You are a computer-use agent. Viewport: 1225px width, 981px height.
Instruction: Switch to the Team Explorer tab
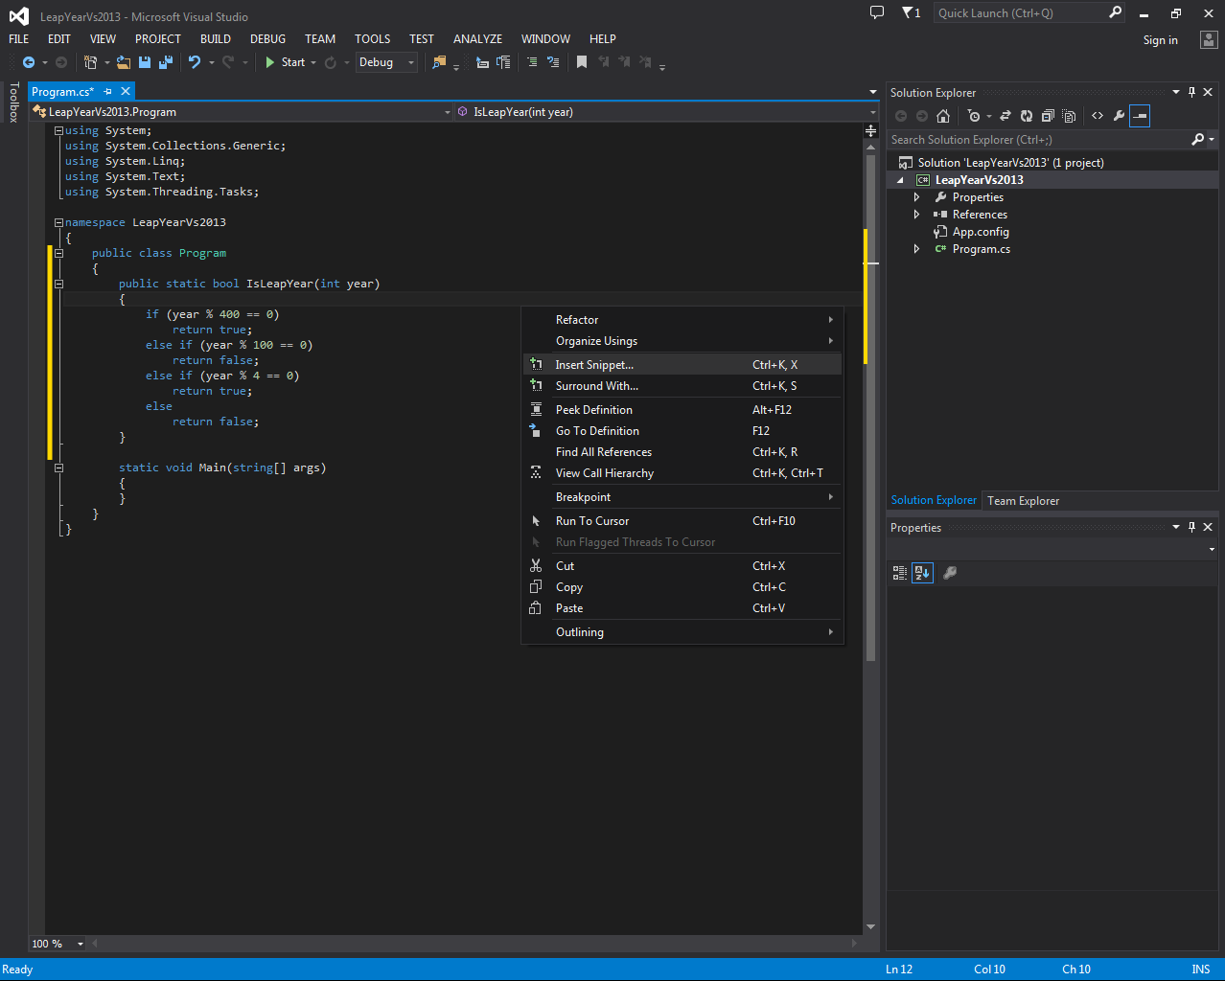pos(1022,500)
